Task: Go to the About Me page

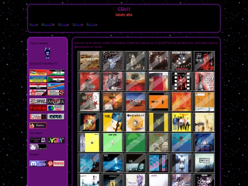Action: [48, 24]
